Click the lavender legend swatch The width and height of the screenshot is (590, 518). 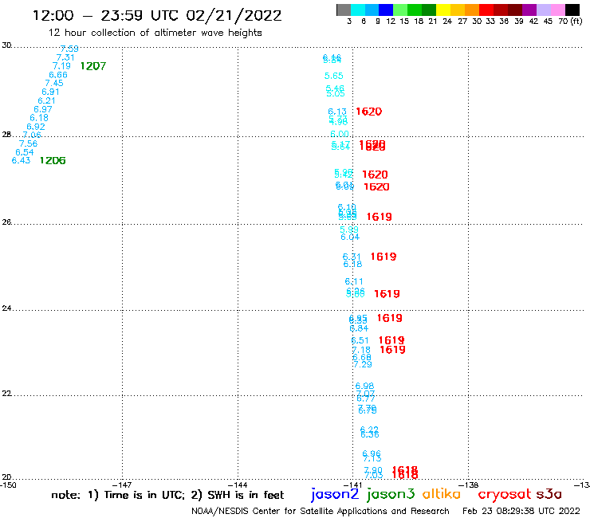pos(543,10)
